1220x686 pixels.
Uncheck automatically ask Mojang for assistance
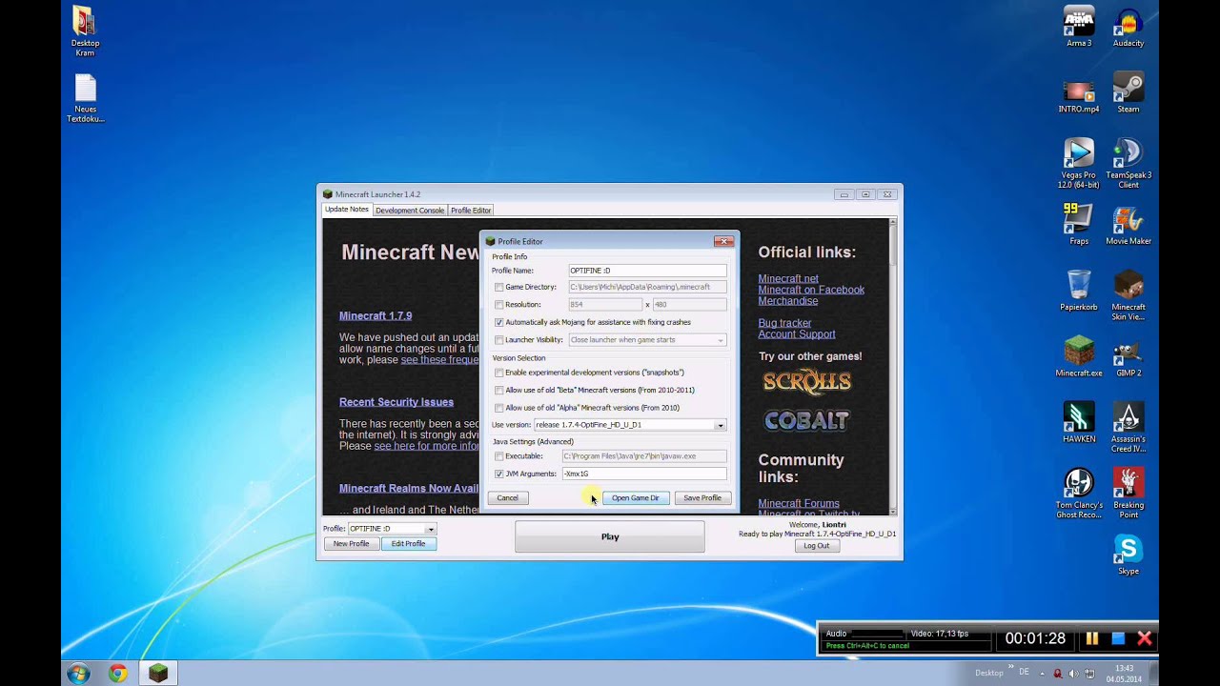coord(498,322)
